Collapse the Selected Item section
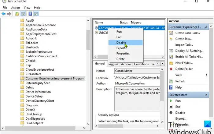The height and width of the screenshot is (134, 214). 206,95
